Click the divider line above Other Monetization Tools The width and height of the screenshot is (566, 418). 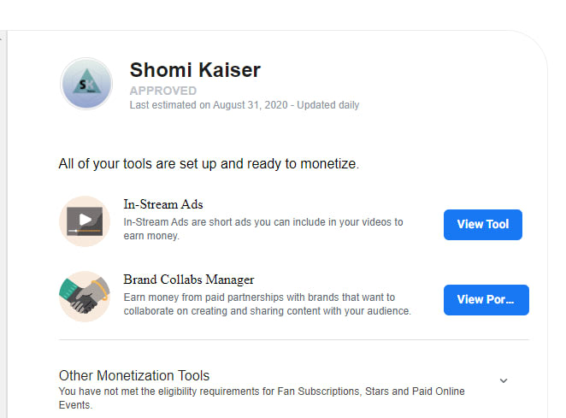pos(293,339)
